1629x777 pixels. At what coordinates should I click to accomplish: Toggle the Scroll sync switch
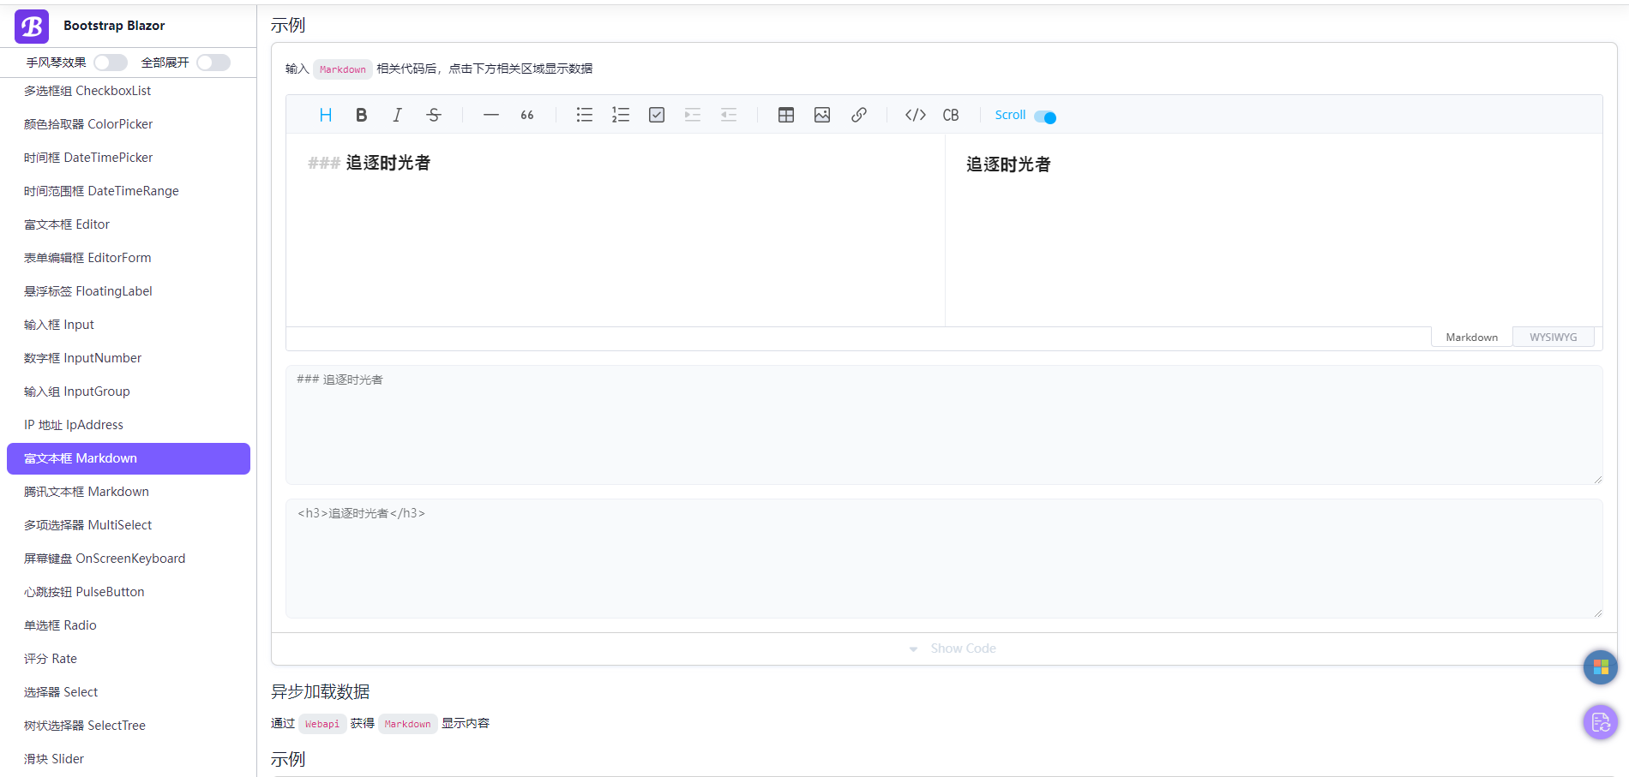(x=1044, y=116)
